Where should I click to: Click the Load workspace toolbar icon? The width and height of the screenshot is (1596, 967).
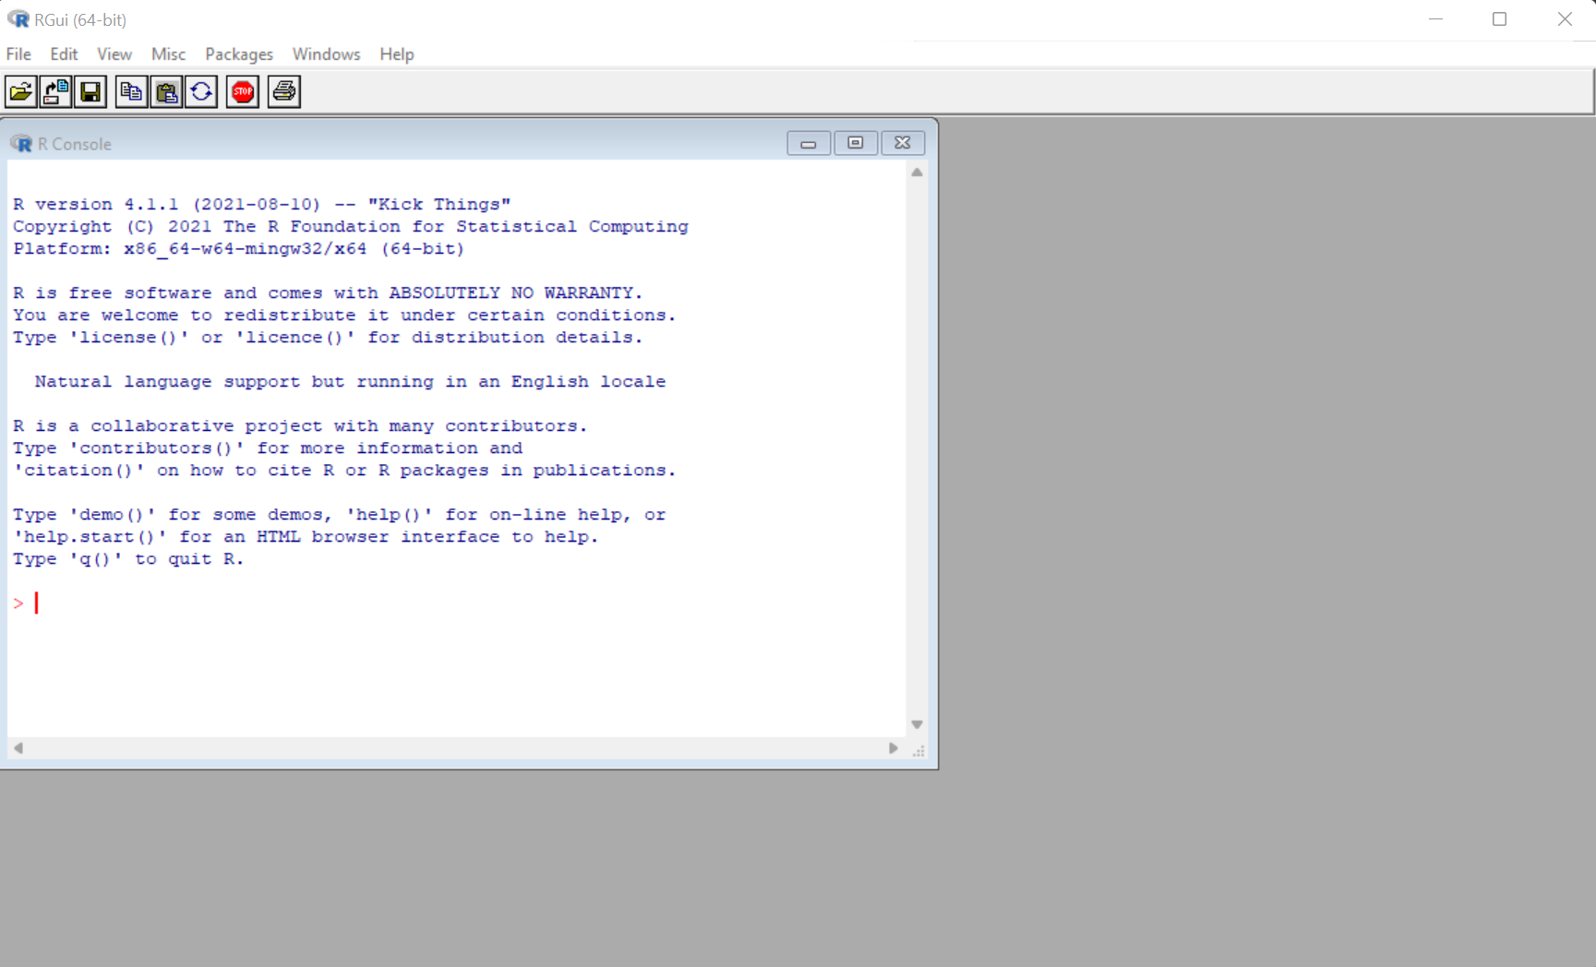click(x=55, y=91)
